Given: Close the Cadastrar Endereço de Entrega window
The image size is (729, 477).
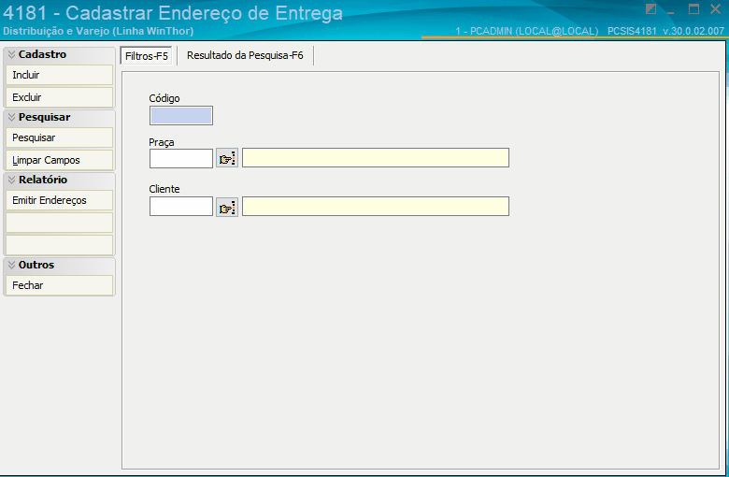Looking at the screenshot, I should (715, 8).
